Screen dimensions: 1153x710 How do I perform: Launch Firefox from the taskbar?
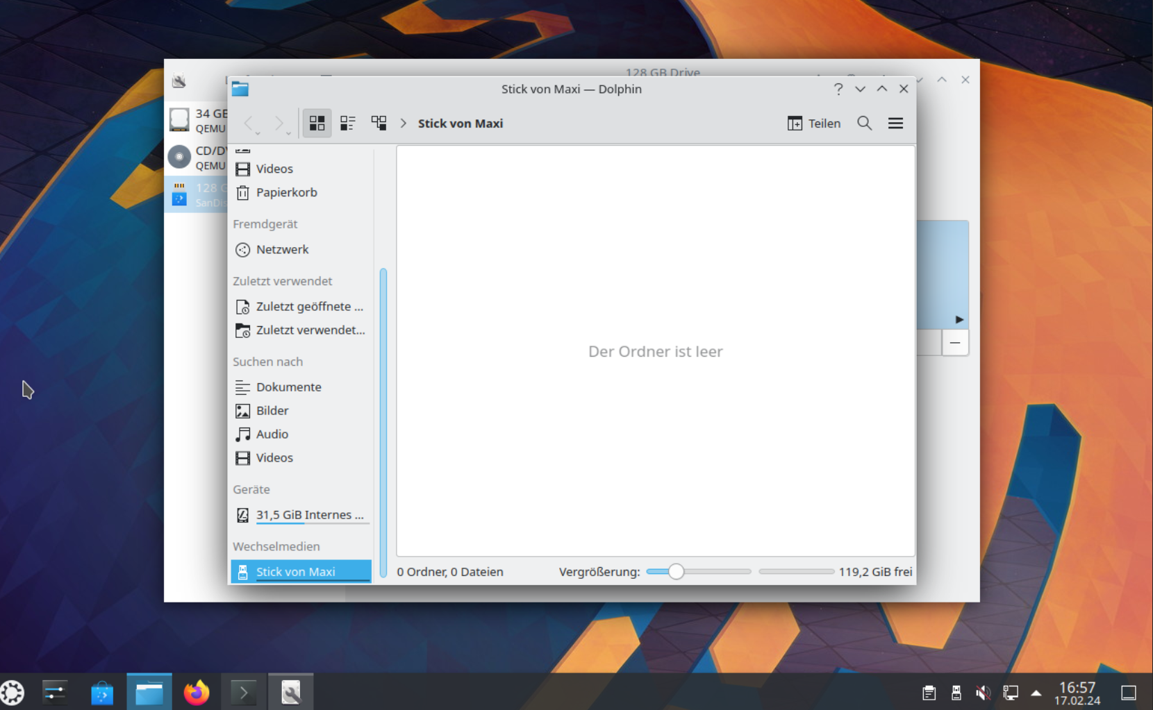click(x=196, y=692)
